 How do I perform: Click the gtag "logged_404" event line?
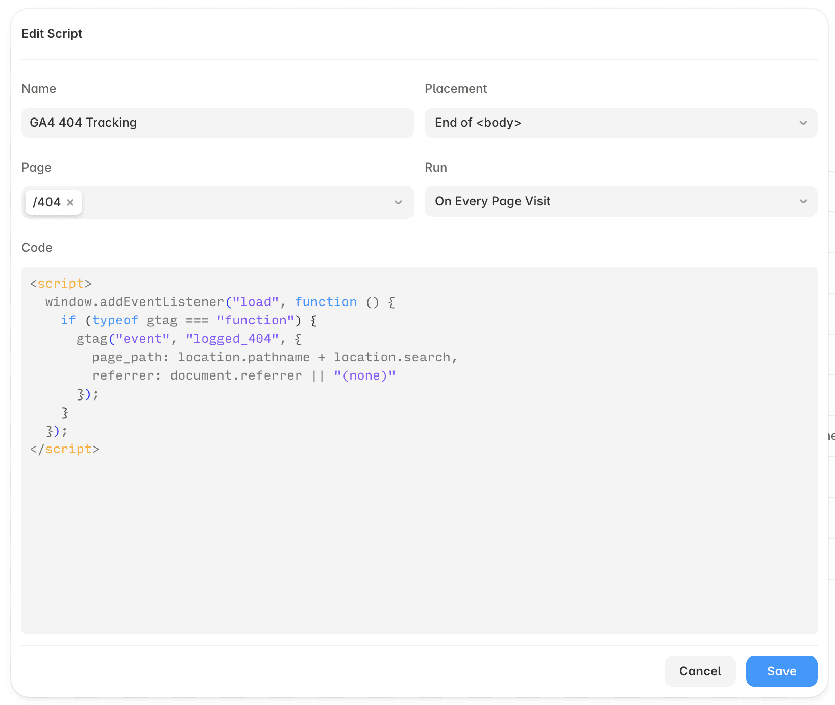click(189, 339)
